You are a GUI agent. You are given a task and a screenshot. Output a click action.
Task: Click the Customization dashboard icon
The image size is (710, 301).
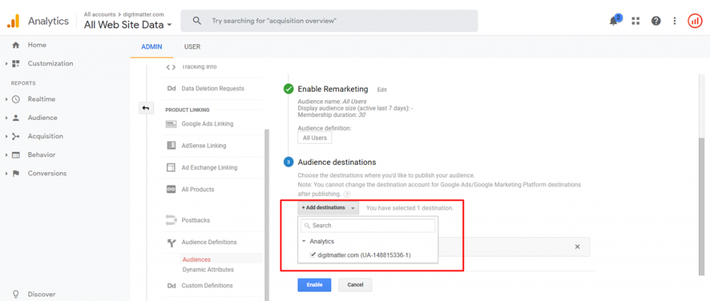click(x=16, y=64)
